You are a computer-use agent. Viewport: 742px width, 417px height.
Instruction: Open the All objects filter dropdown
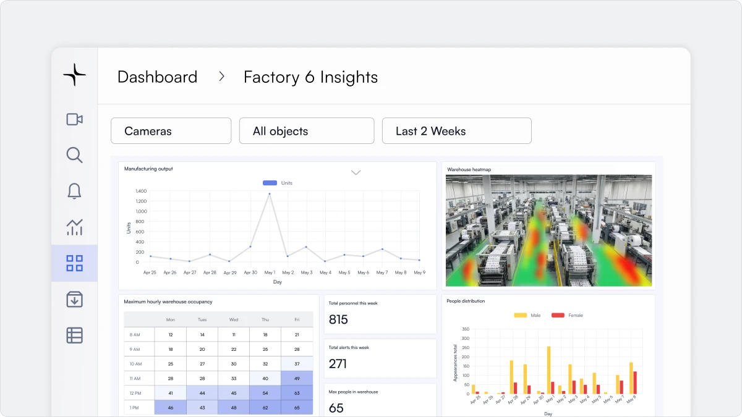pos(307,130)
